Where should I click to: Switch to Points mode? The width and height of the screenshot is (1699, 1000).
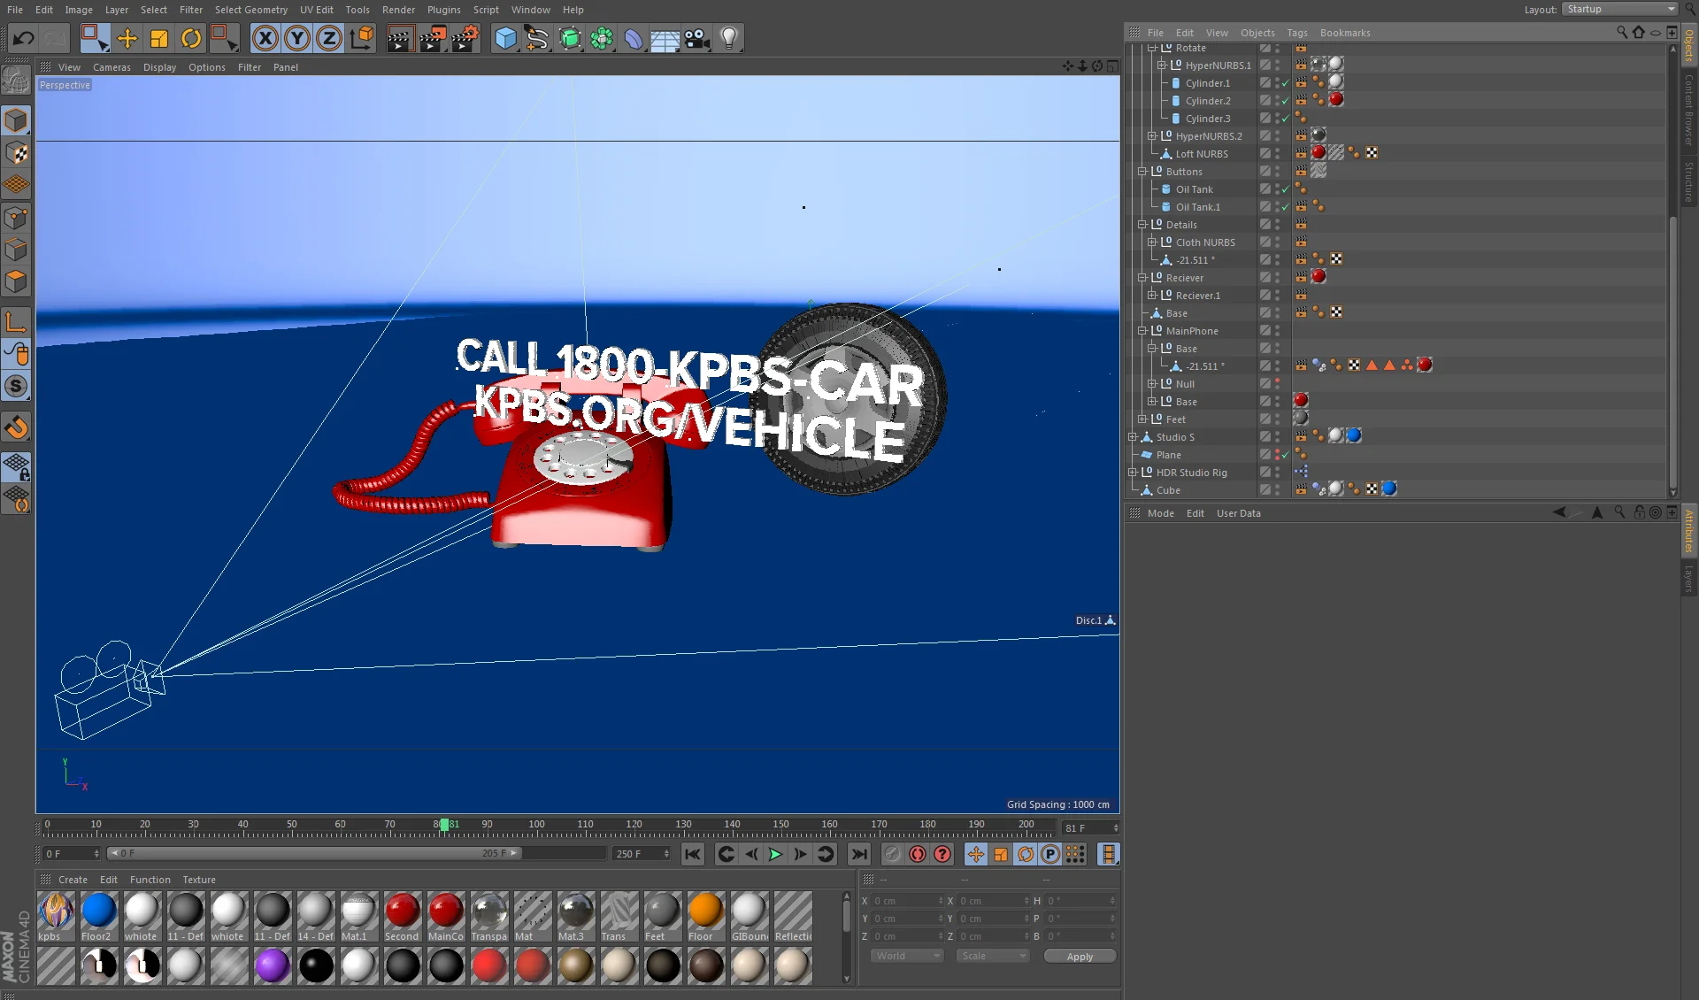click(x=16, y=218)
